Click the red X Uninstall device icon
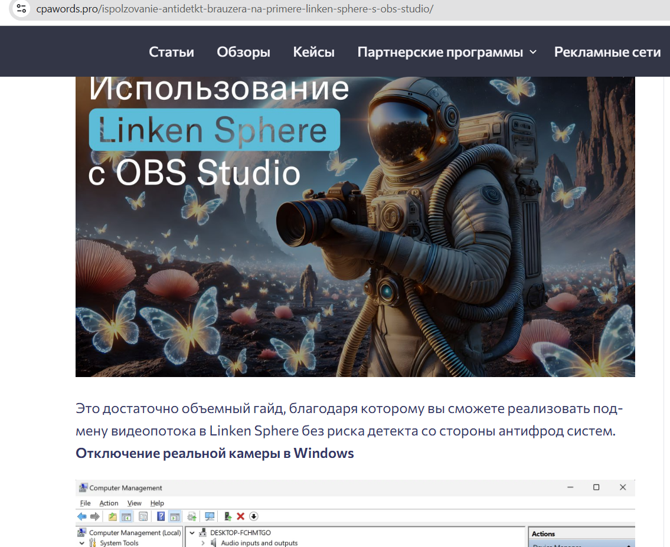The height and width of the screenshot is (547, 670). click(x=241, y=516)
